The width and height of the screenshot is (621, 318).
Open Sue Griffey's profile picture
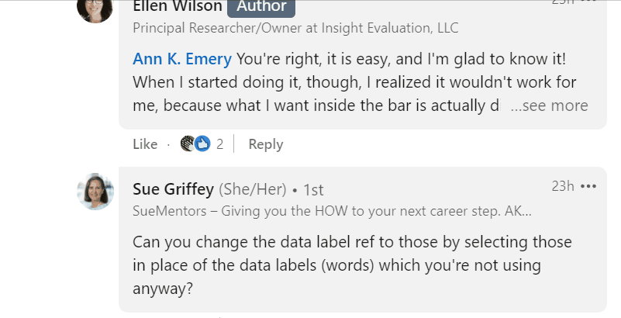tap(95, 192)
